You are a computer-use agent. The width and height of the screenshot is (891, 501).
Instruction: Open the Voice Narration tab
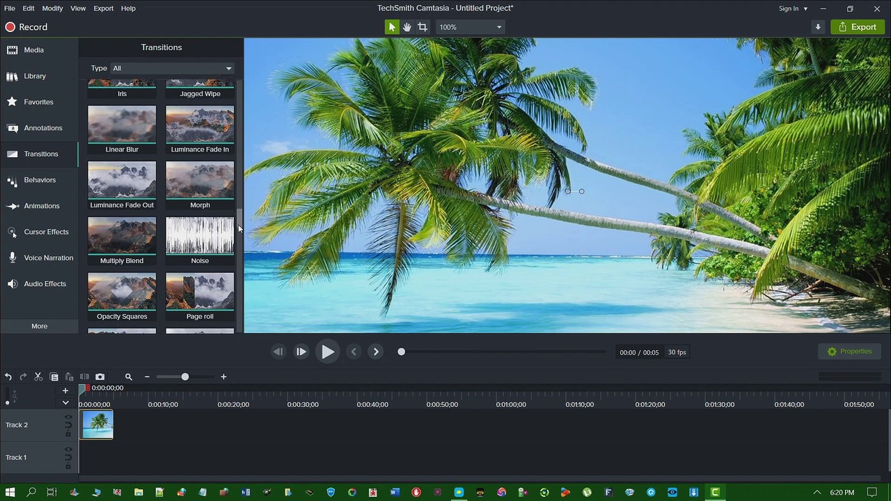click(x=39, y=257)
